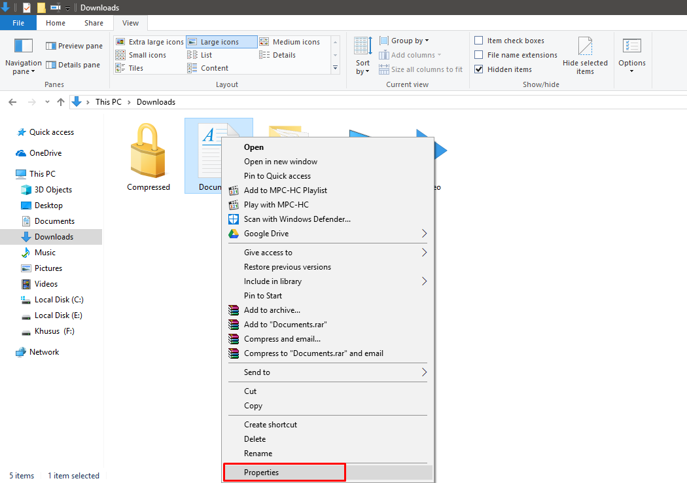Screen dimensions: 687x483
Task: Open Documents in the sidebar
Action: pyautogui.click(x=54, y=221)
